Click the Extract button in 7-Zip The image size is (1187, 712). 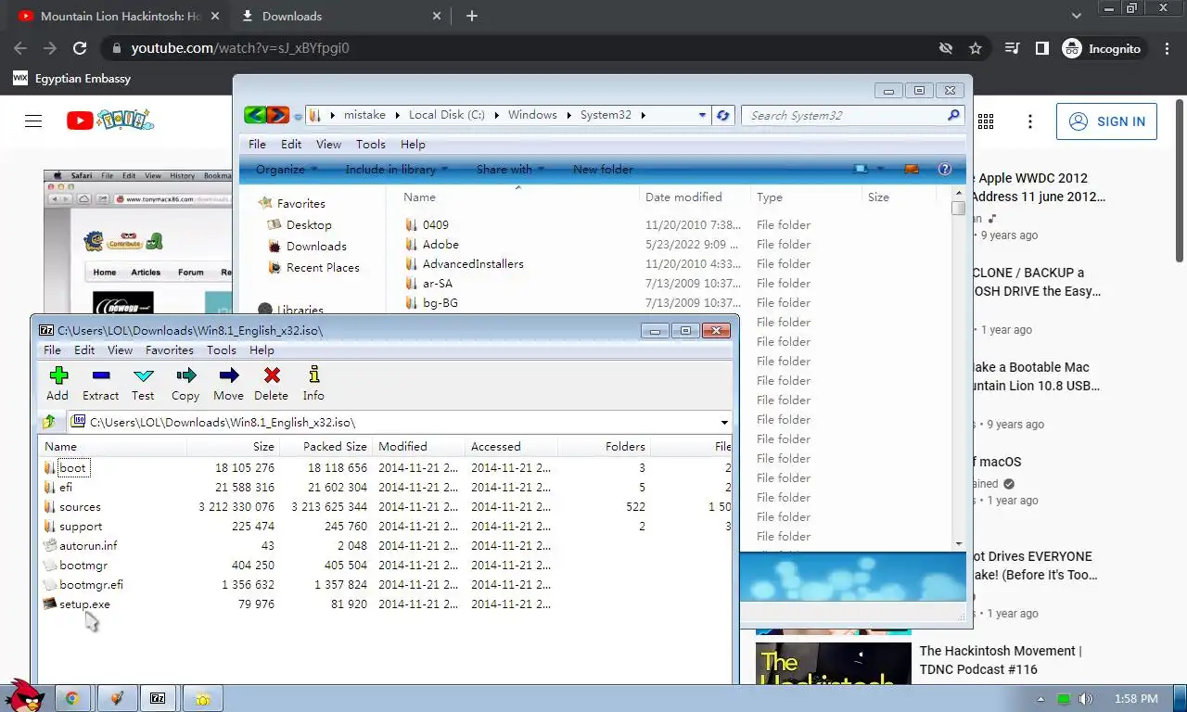100,384
